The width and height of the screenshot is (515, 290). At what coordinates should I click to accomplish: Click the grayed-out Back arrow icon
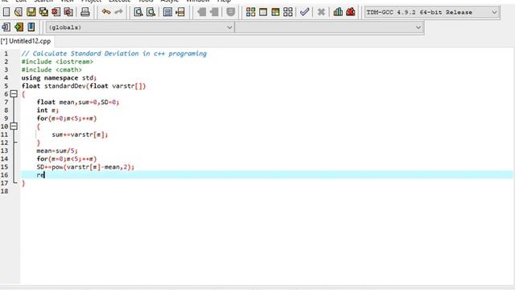click(x=201, y=12)
